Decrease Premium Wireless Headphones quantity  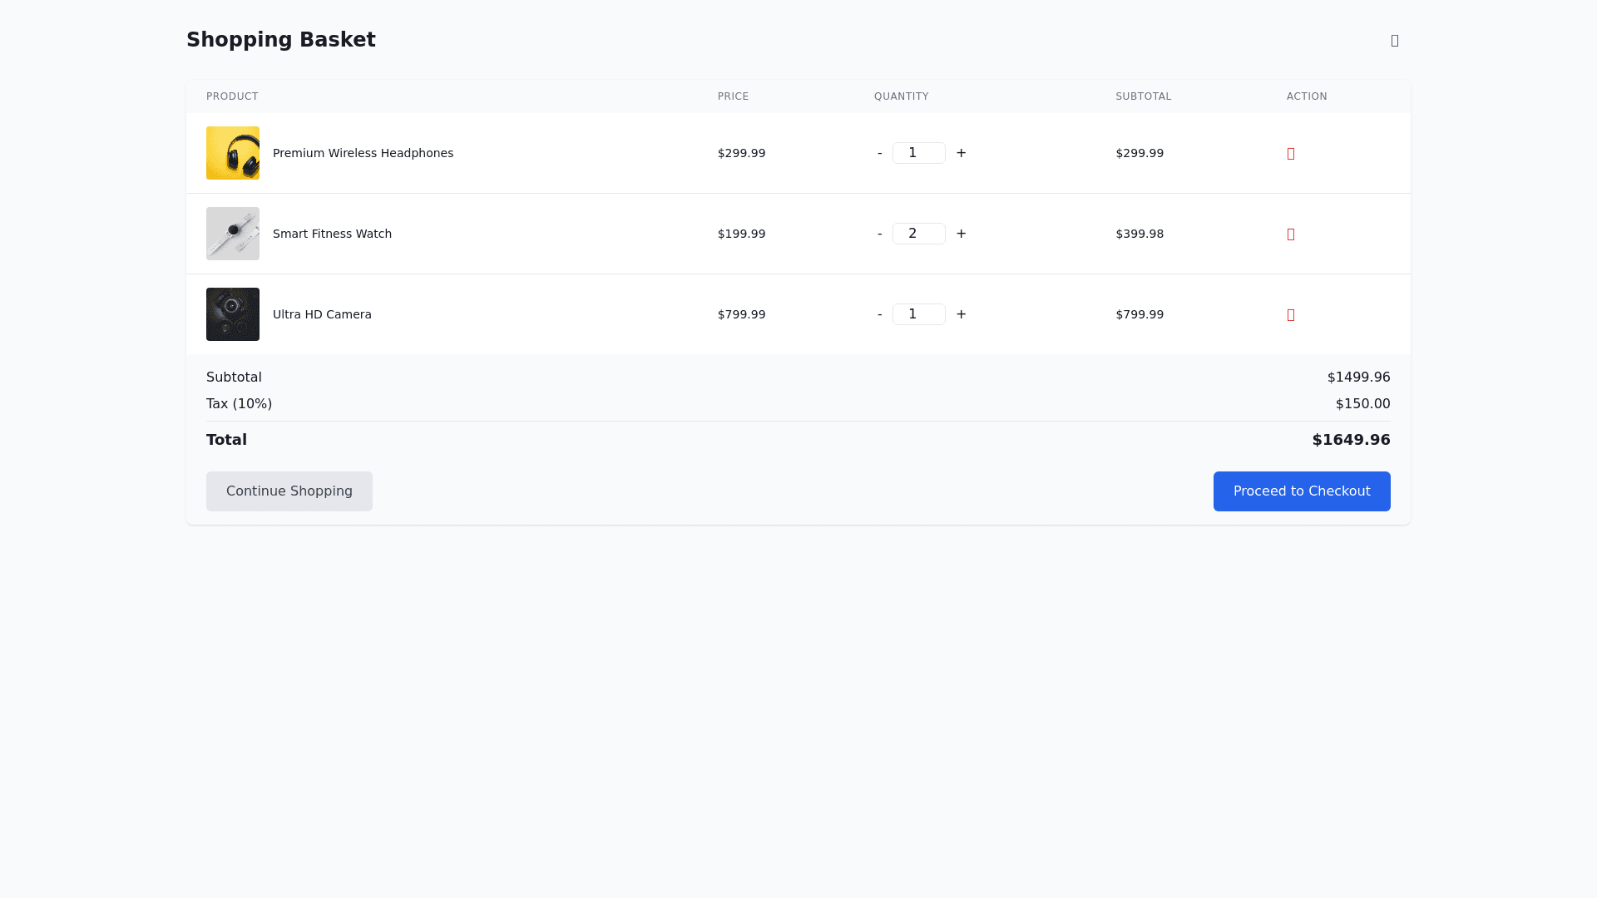click(x=879, y=153)
